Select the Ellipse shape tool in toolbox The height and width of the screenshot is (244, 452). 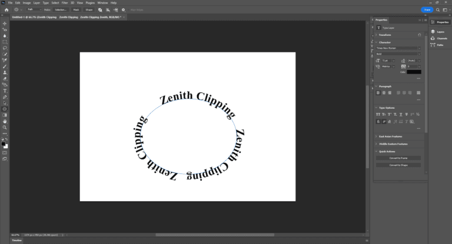tap(5, 109)
